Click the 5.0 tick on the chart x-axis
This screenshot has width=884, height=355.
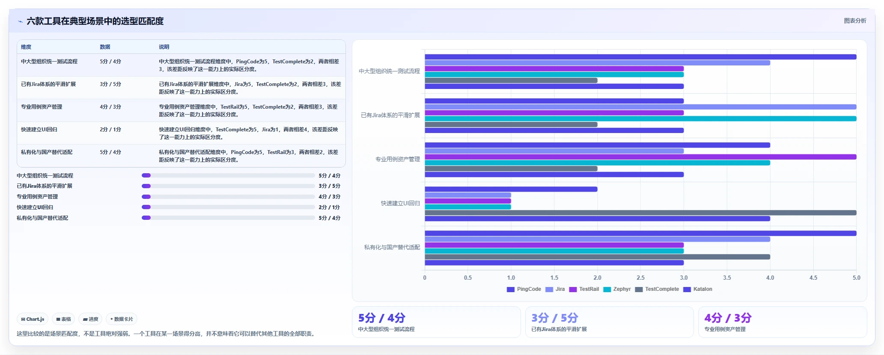click(856, 278)
